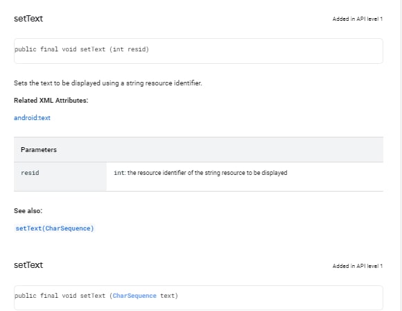The height and width of the screenshot is (311, 402).
Task: Click the 'See also:' label
Action: coord(28,211)
